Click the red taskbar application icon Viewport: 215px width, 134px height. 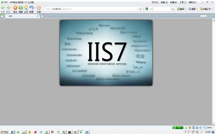(35, 132)
